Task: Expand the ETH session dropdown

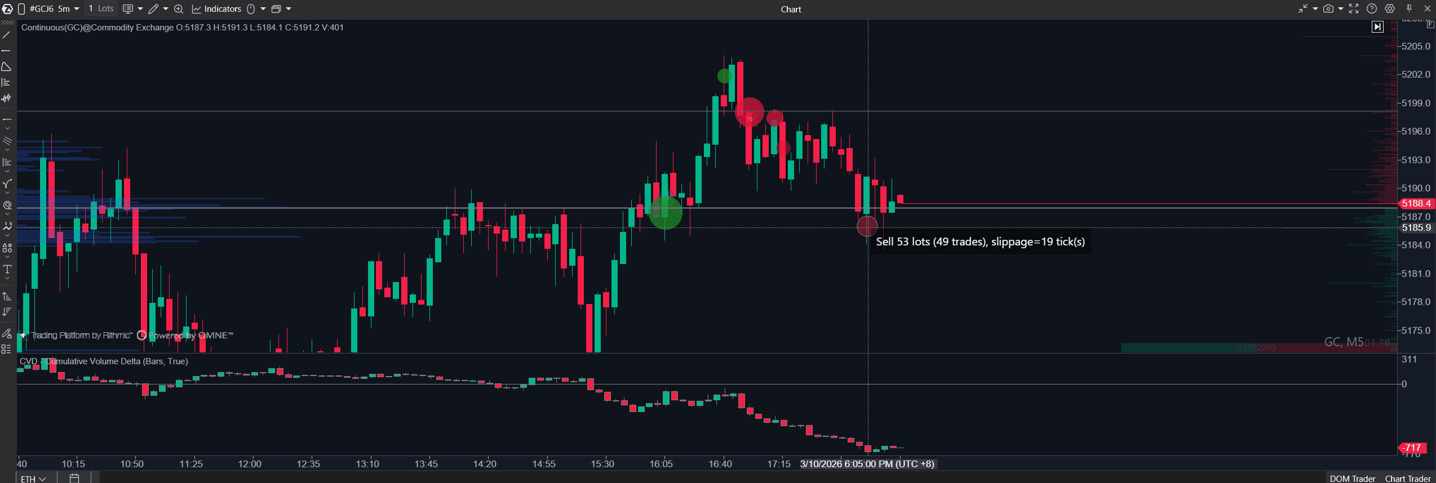Action: pyautogui.click(x=33, y=478)
